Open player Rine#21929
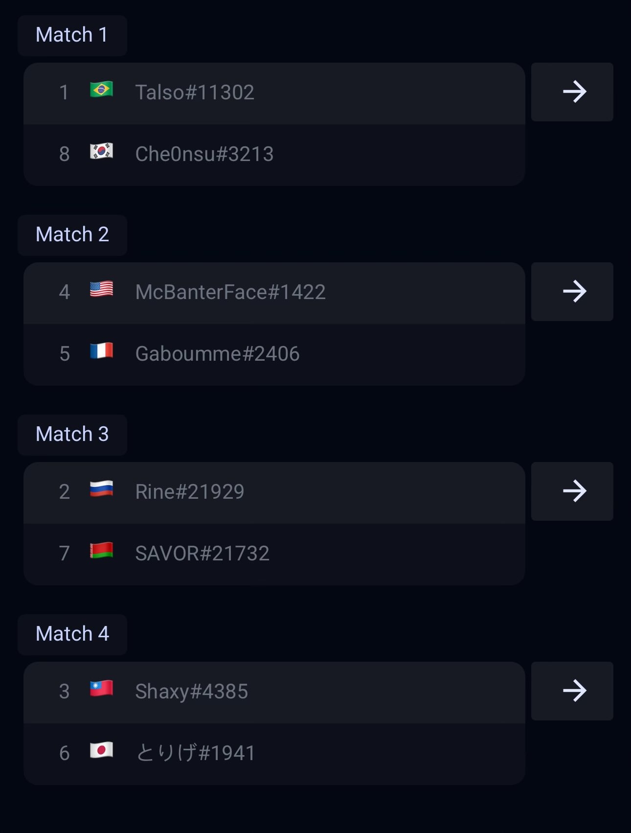Image resolution: width=631 pixels, height=833 pixels. click(x=190, y=492)
